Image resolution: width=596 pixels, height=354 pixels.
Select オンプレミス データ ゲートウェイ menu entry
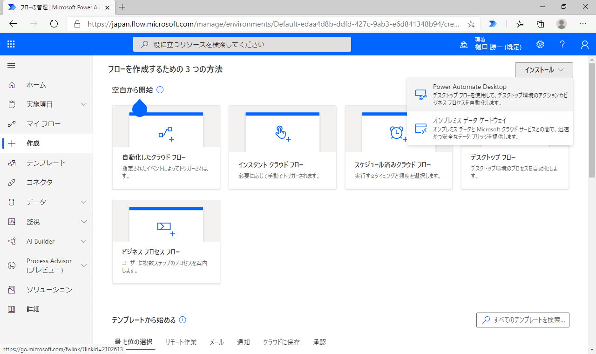click(x=490, y=128)
